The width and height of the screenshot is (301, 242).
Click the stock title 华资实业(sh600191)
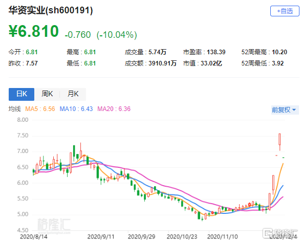(51, 10)
